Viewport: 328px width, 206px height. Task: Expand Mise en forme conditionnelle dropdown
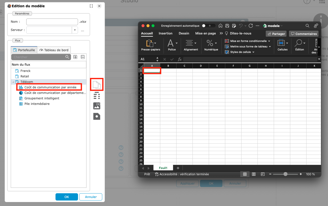[269, 41]
